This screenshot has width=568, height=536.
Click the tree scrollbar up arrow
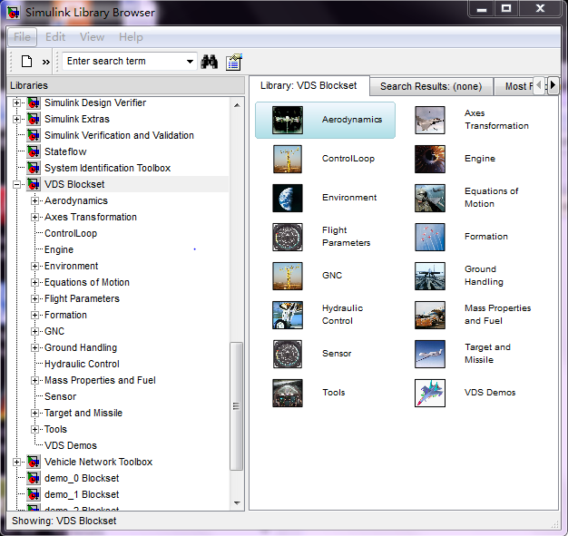tap(237, 105)
